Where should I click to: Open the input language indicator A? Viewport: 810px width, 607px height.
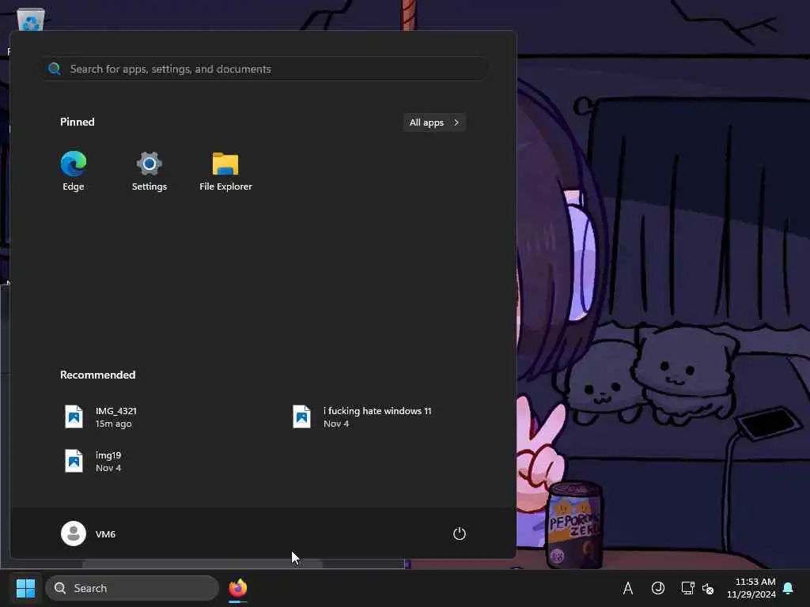[x=627, y=588]
